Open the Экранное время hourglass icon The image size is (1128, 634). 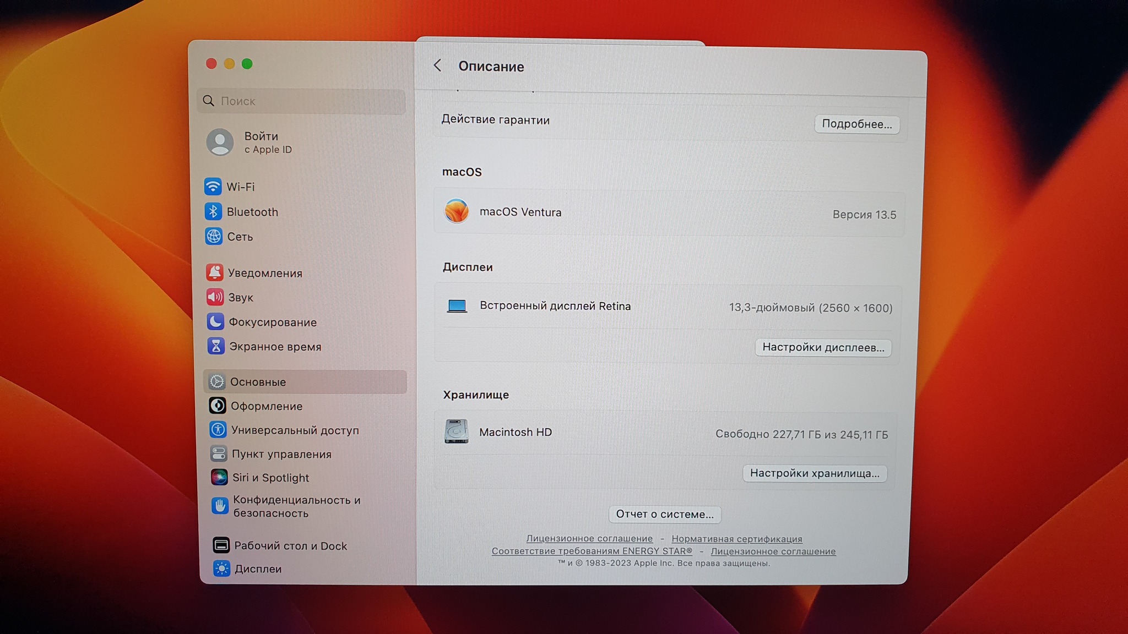click(x=216, y=346)
